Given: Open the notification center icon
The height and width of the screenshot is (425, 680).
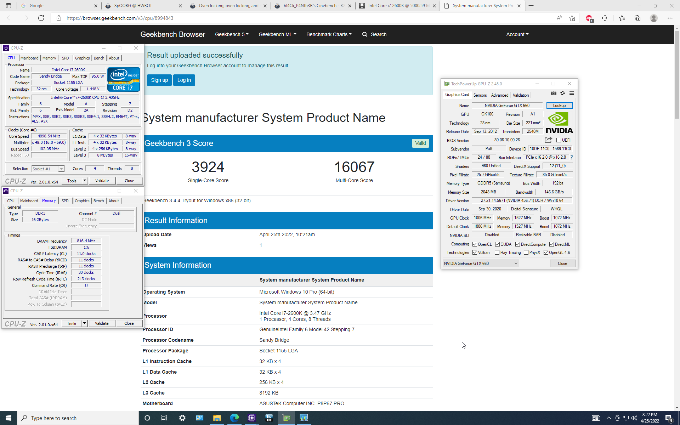Looking at the screenshot, I should point(669,418).
